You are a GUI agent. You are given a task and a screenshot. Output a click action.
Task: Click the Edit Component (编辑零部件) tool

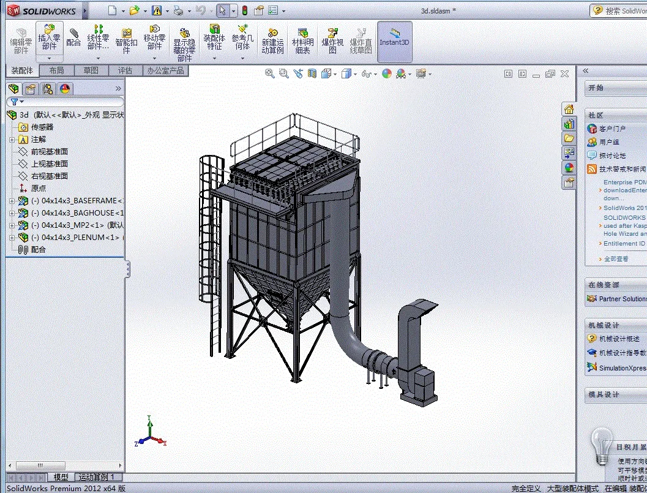pyautogui.click(x=21, y=41)
